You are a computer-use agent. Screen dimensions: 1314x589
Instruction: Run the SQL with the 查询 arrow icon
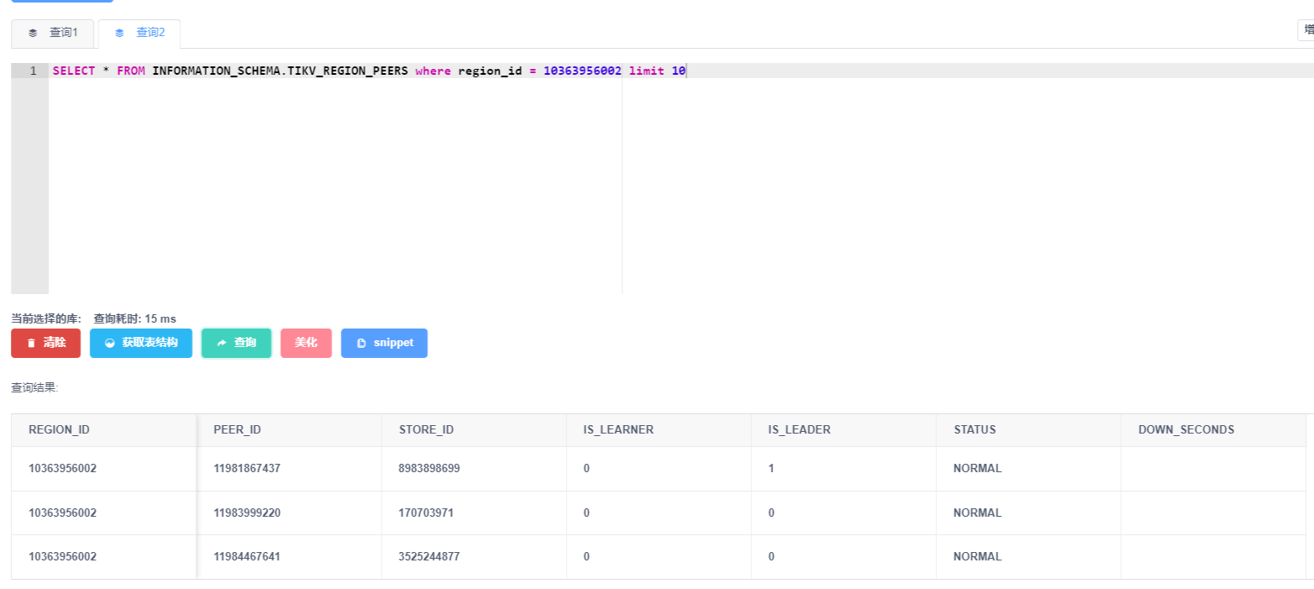(x=222, y=344)
